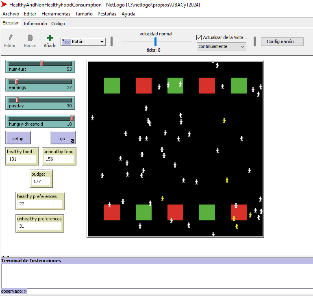Screen dimensions: 313x296
Task: Click the Borrar trash can icon
Action: tap(30, 38)
